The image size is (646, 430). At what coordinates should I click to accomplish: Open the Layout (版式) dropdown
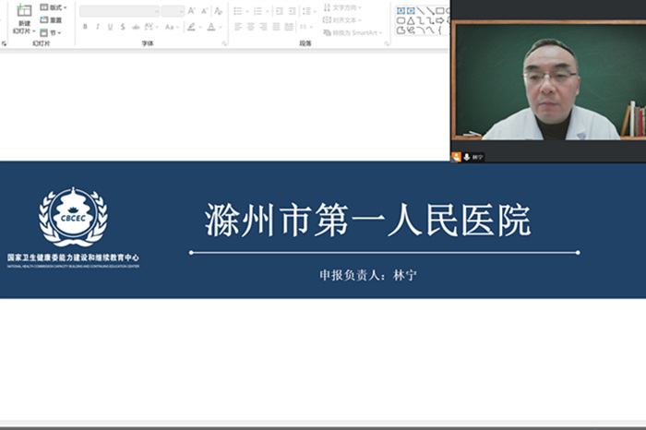click(52, 7)
